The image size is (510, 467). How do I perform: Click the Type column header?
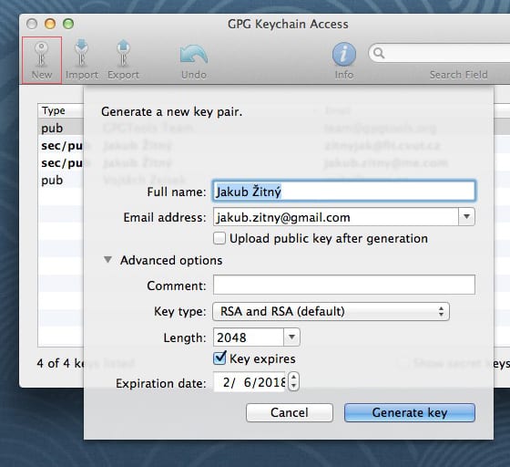[60, 110]
